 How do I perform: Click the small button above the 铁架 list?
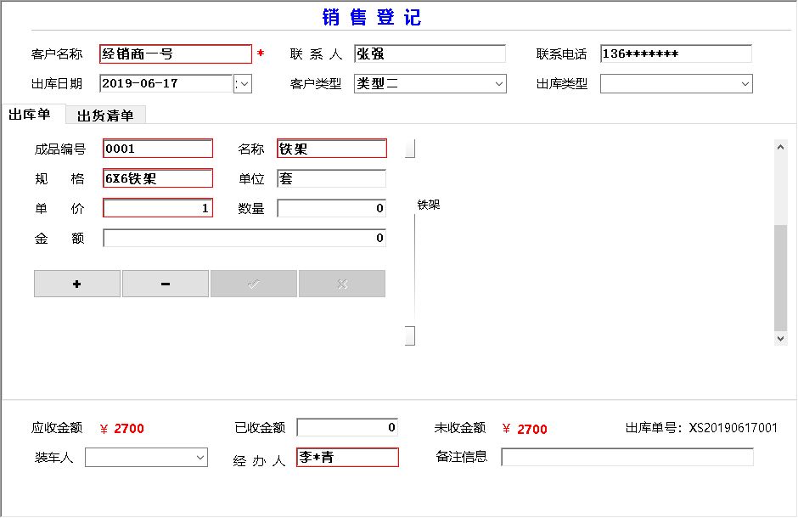(410, 148)
